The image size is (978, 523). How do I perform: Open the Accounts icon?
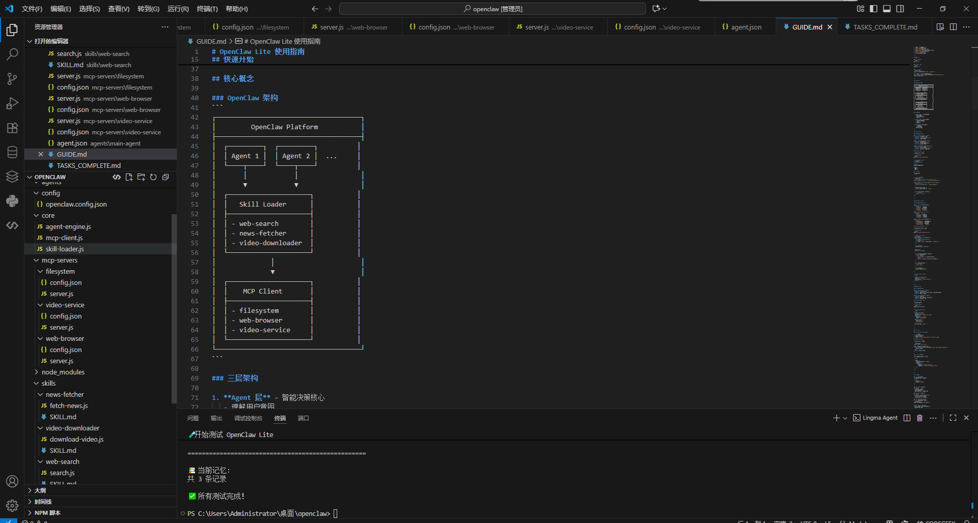pos(12,481)
